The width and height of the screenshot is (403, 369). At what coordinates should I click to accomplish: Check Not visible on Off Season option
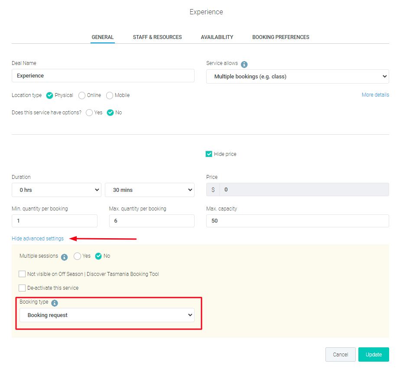(x=22, y=274)
